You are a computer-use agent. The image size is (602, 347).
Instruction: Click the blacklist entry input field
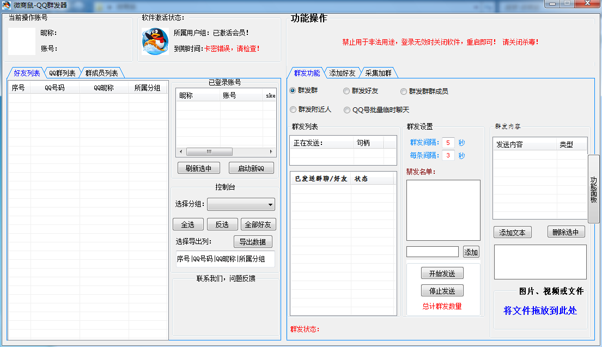coord(433,252)
